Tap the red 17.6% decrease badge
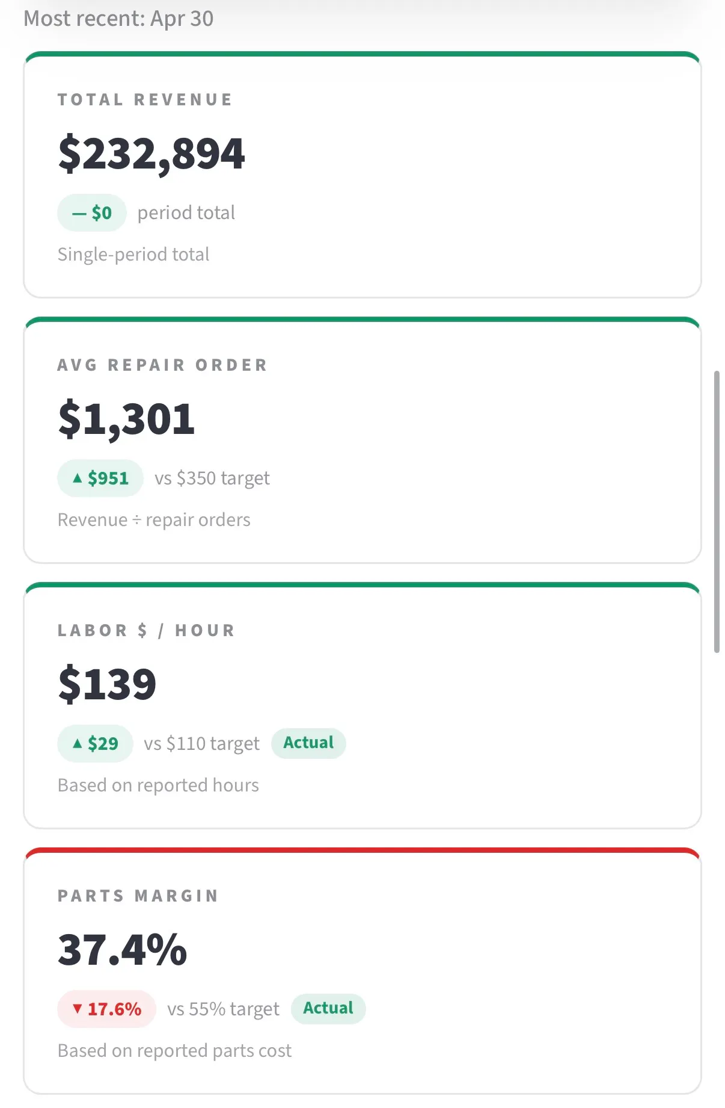 [107, 1009]
